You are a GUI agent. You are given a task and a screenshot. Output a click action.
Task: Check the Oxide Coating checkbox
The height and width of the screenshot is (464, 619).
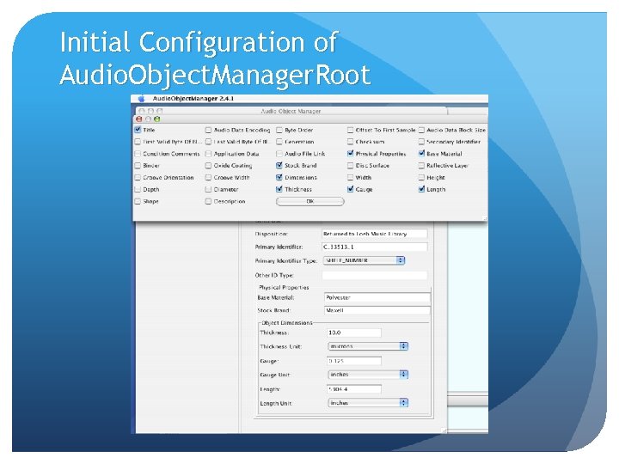pyautogui.click(x=208, y=165)
